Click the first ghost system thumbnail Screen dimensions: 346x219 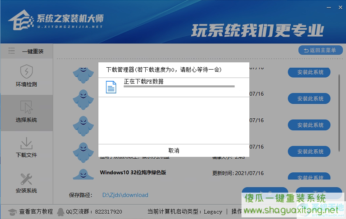(83, 75)
